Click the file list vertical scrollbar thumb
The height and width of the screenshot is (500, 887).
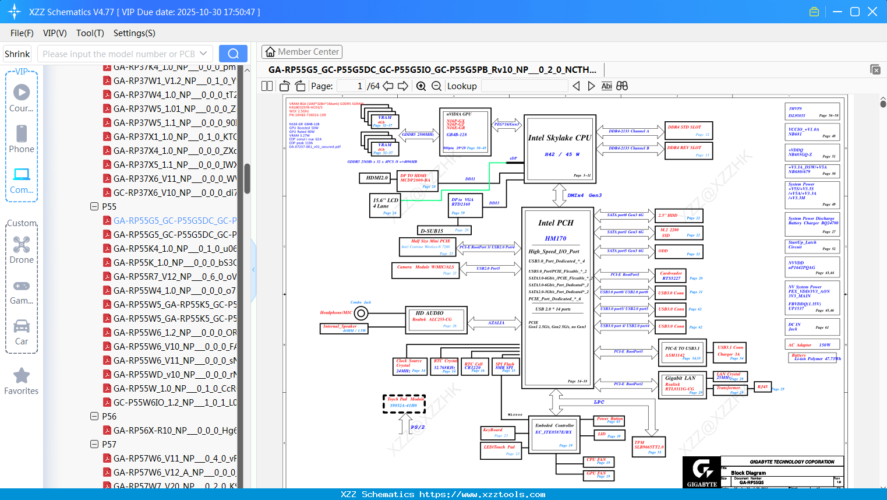[247, 178]
